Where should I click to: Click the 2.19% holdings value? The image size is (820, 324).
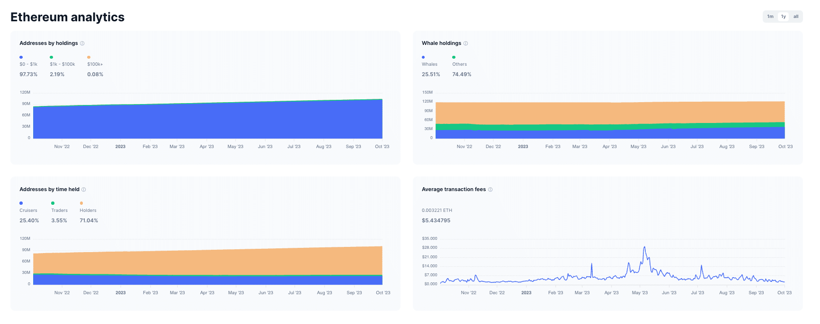[57, 74]
